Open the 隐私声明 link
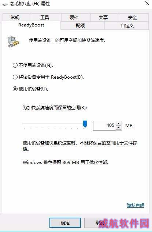 pyautogui.click(x=136, y=206)
